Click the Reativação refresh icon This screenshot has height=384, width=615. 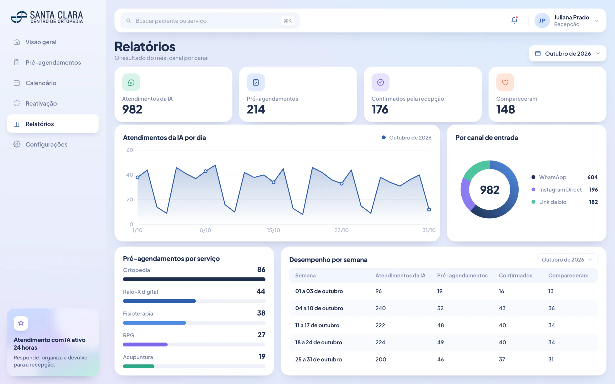[17, 103]
